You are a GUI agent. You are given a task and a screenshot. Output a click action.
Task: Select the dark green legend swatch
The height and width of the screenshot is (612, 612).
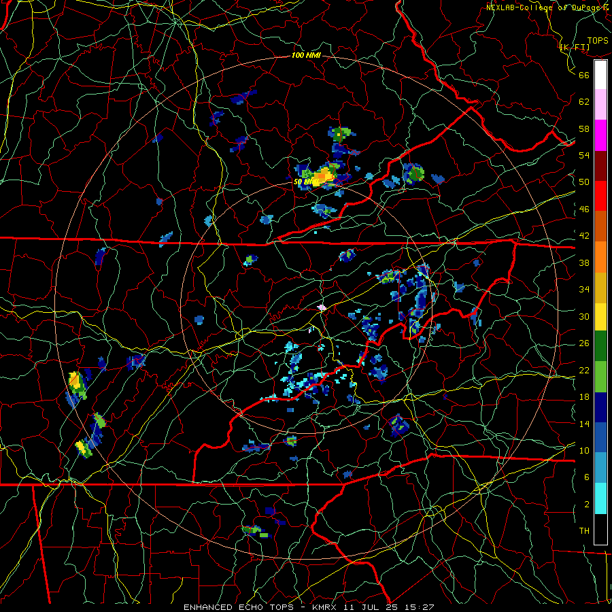pos(600,346)
